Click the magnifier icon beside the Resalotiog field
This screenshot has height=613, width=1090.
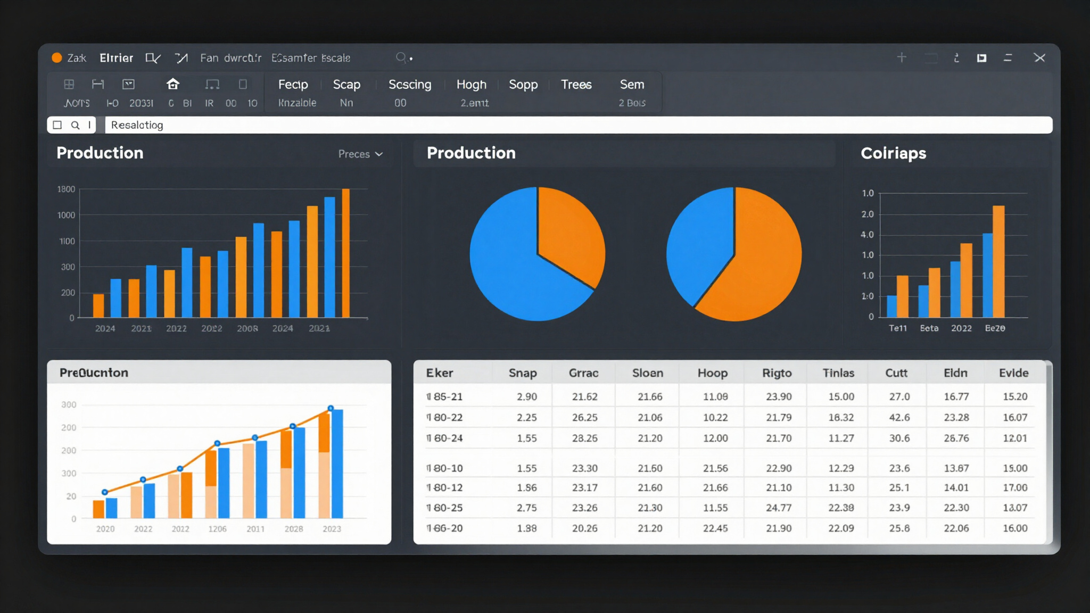click(x=75, y=125)
